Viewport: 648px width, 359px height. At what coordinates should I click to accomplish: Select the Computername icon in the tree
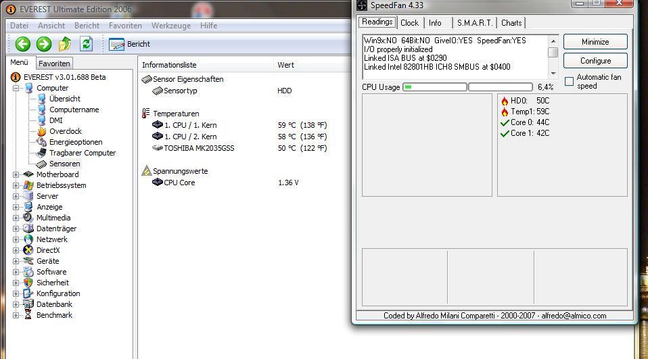[x=42, y=109]
